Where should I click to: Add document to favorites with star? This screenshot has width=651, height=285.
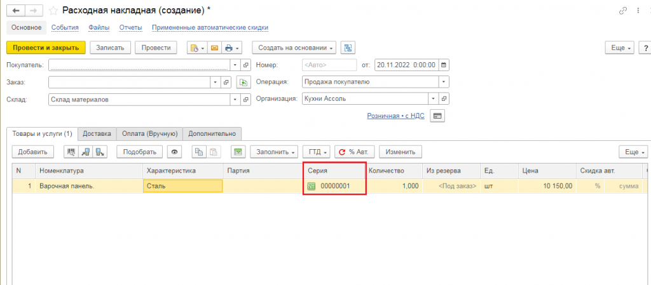(53, 10)
